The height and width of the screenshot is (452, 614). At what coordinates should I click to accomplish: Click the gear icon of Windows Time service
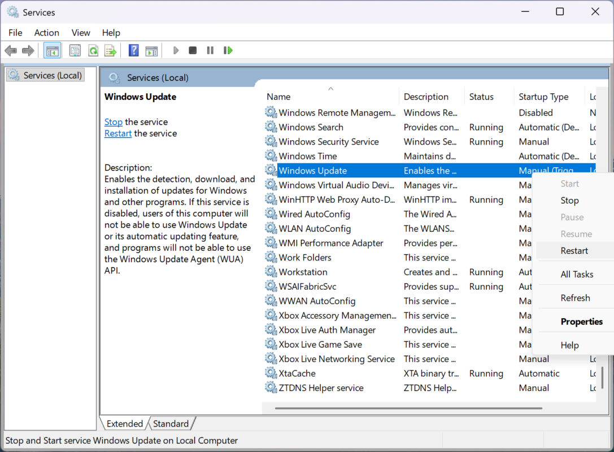click(x=271, y=155)
